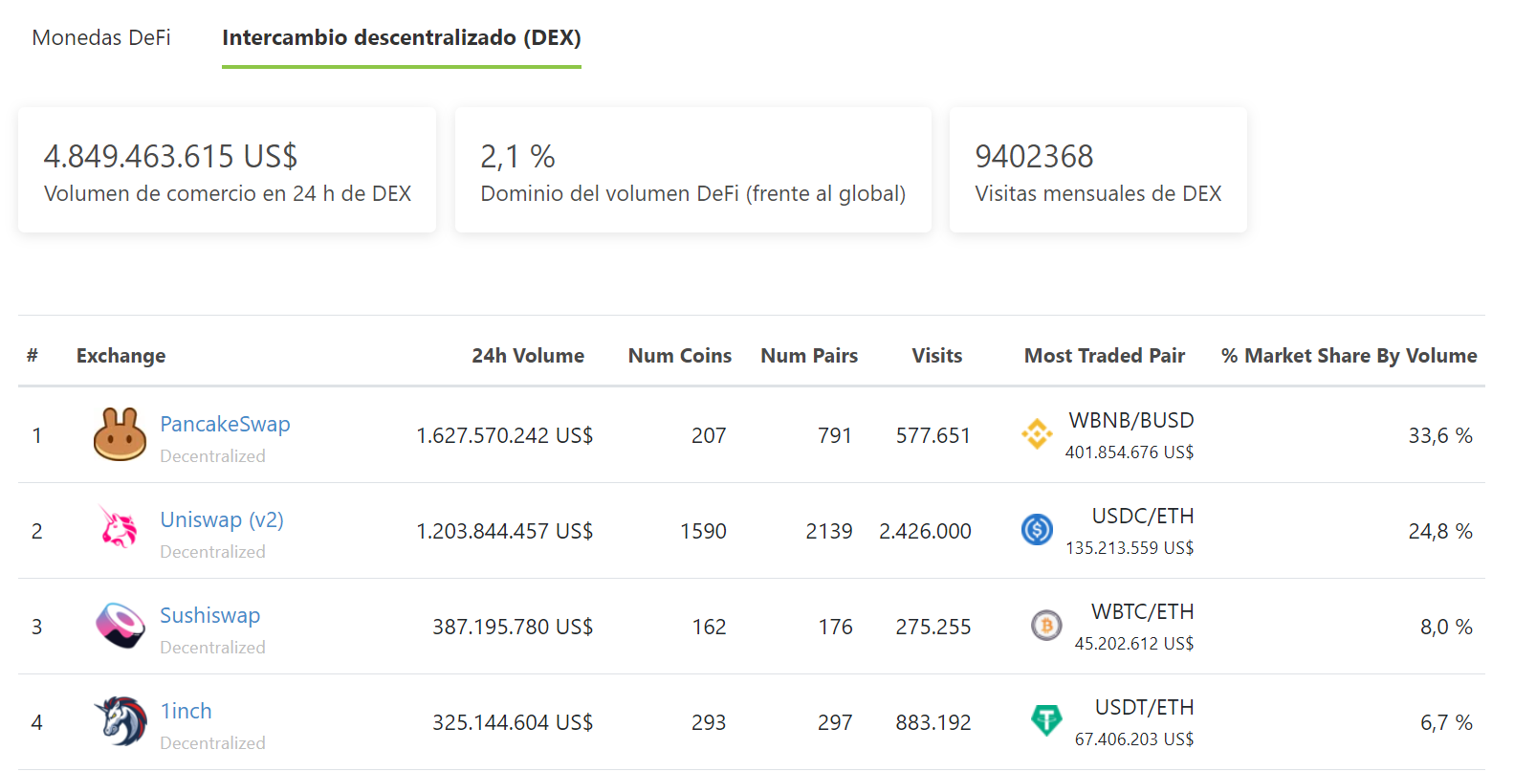
Task: Click the WBTC/ETH pair name
Action: (1143, 611)
